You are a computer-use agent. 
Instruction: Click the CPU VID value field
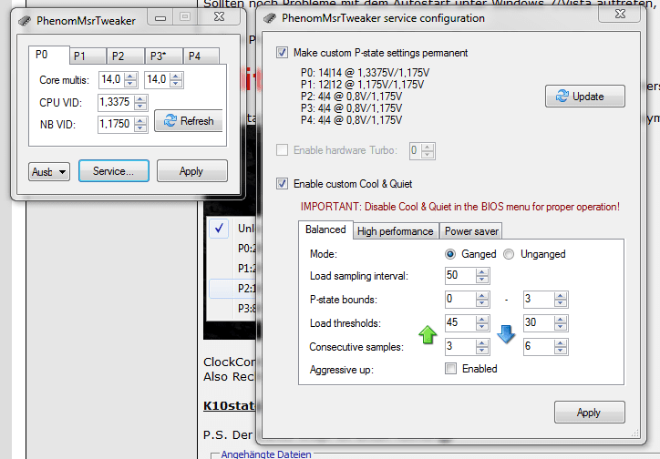pyautogui.click(x=116, y=102)
